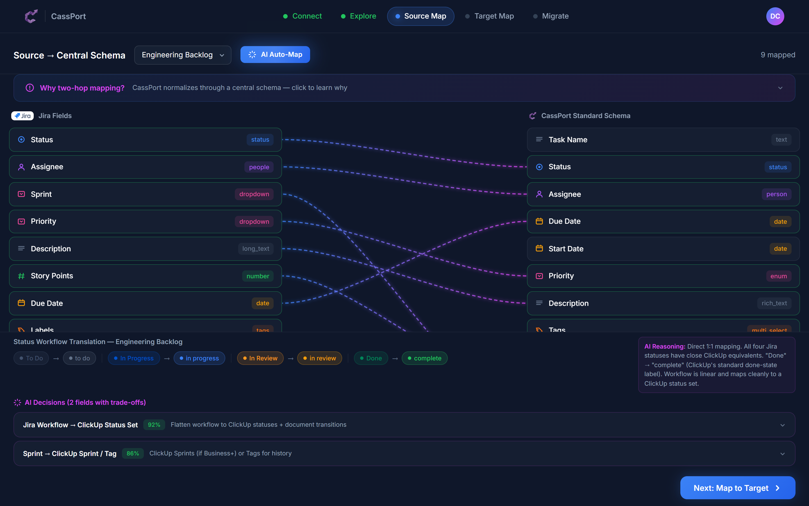Click the Jira logo badge above the fields list
Image resolution: width=809 pixels, height=506 pixels.
(x=22, y=116)
